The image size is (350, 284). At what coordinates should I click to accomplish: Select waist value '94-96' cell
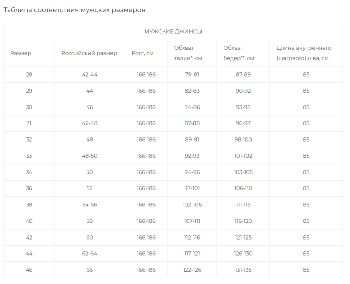pos(192,172)
